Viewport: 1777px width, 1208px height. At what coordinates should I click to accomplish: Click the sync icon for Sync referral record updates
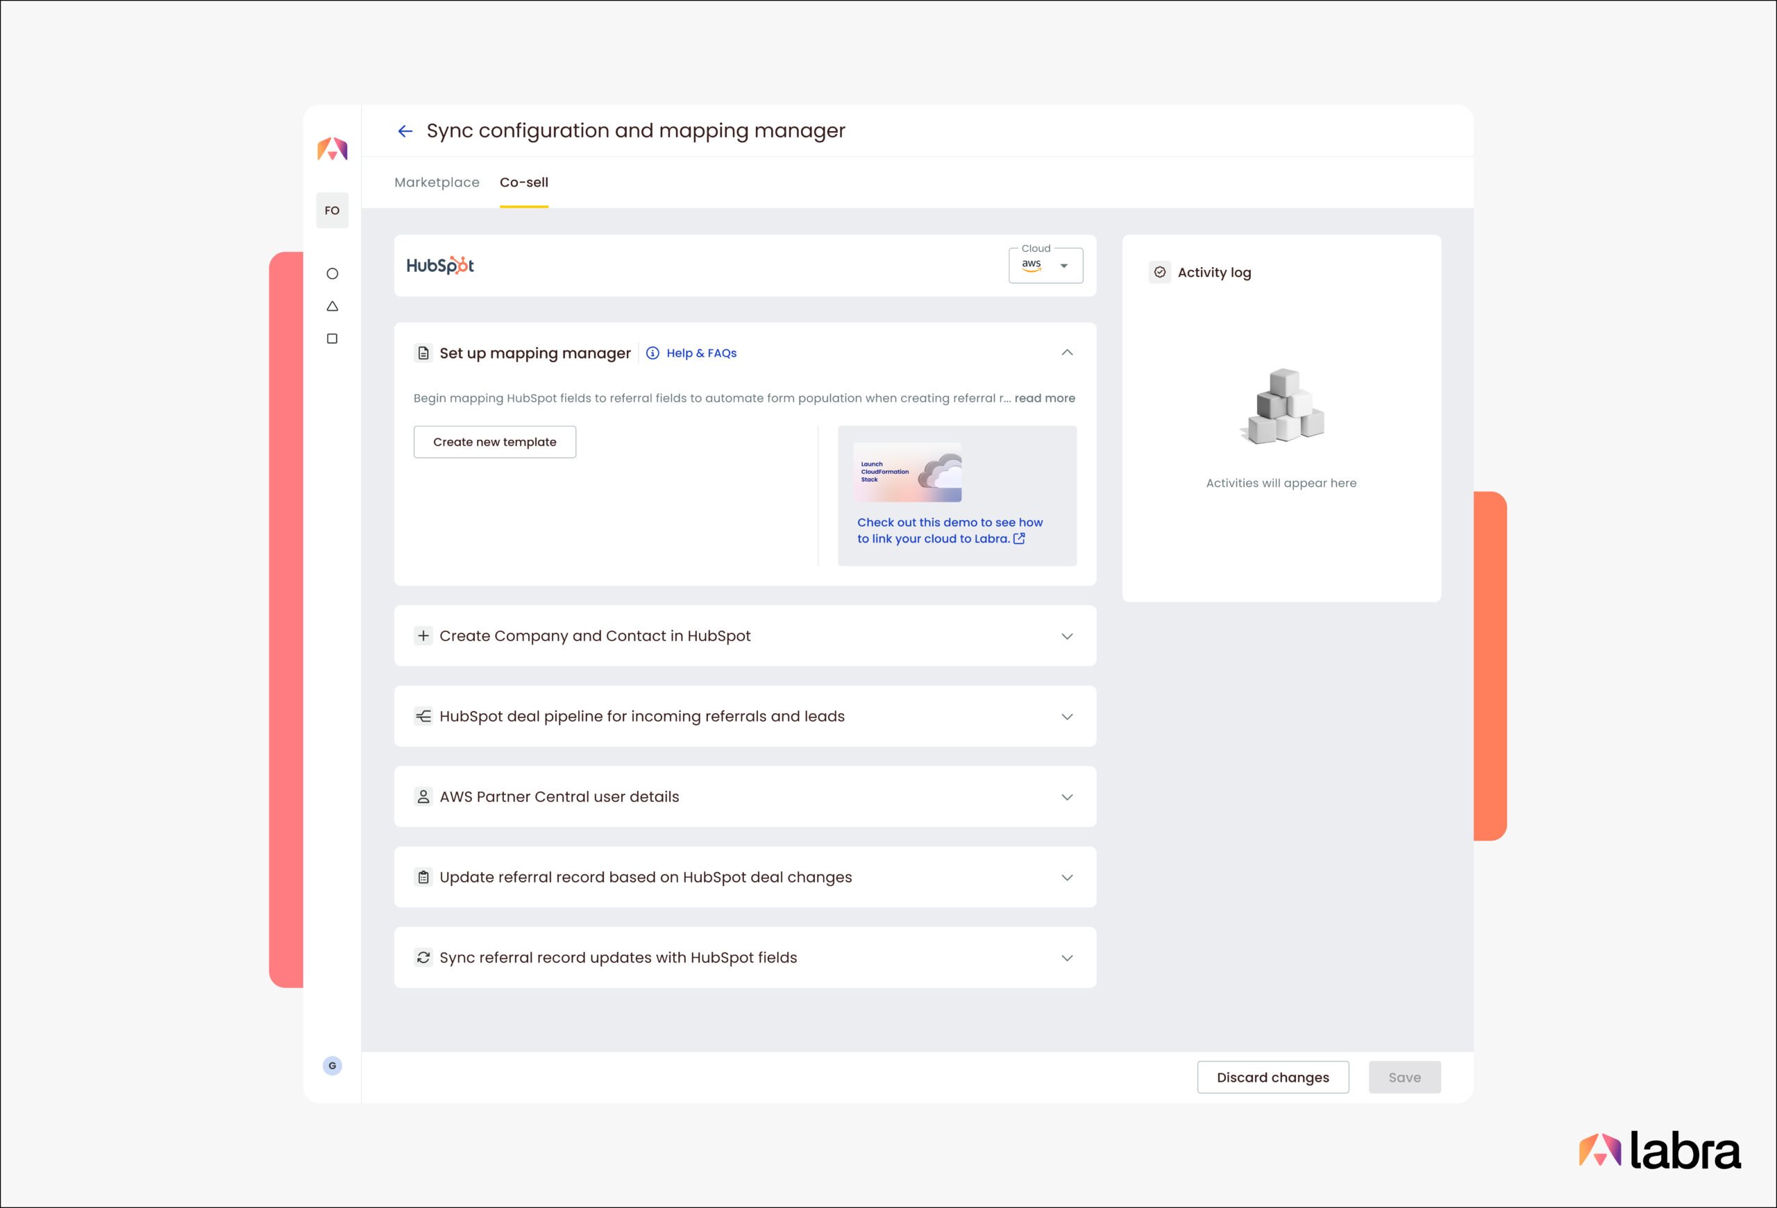click(x=423, y=958)
